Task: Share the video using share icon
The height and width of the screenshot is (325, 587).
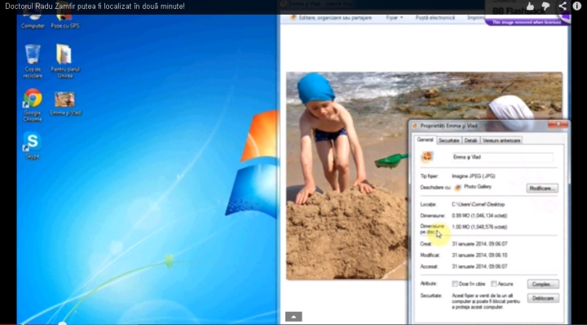Action: coord(563,6)
